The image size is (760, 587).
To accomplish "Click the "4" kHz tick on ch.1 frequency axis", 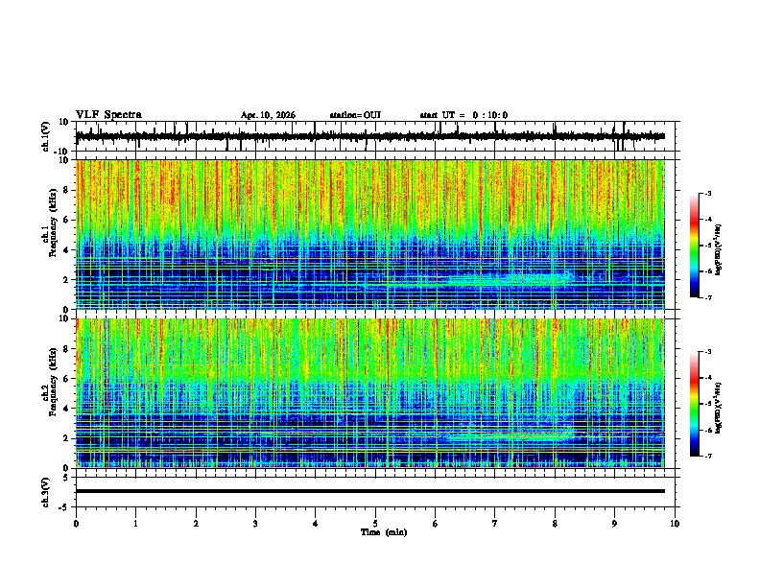I will tap(66, 250).
